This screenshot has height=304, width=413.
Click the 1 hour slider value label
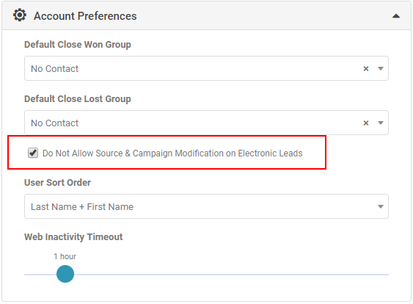[x=65, y=256]
